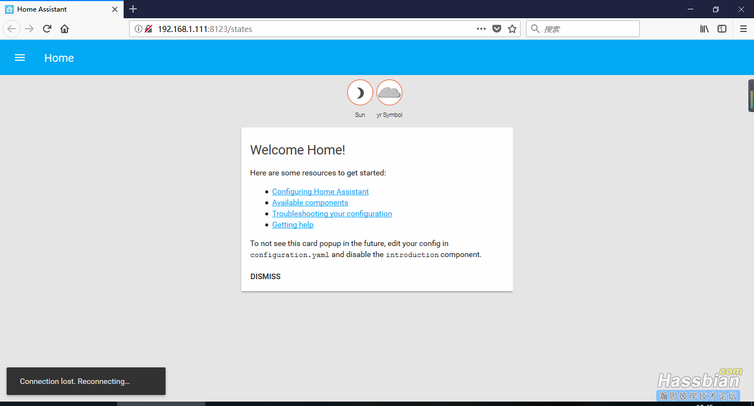Click the Pocket save icon
Screen dimensions: 754x406
pos(497,29)
